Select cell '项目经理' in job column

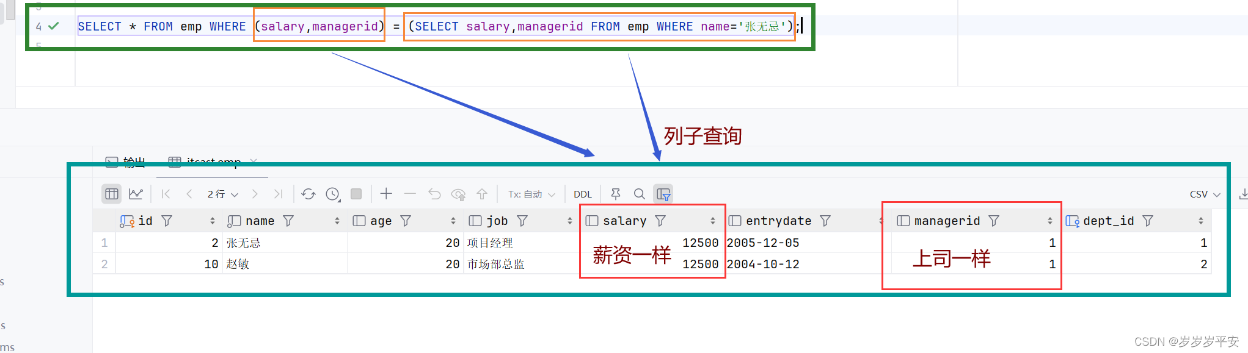(490, 243)
